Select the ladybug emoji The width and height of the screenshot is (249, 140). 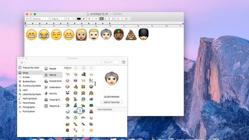coord(67,130)
